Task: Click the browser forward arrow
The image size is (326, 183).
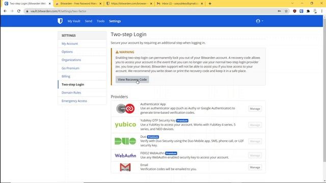Action: tap(12, 11)
